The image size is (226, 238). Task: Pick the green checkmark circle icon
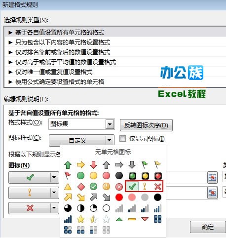point(93,187)
